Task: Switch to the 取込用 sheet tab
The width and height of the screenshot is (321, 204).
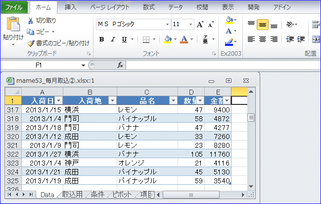Action: point(73,195)
